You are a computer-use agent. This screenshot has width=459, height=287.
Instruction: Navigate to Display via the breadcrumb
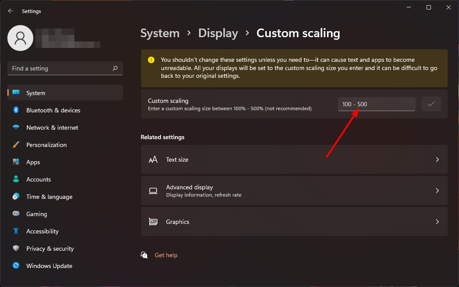[218, 33]
